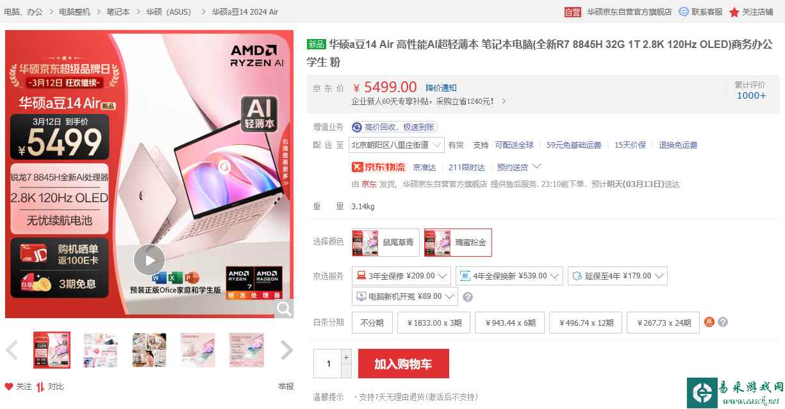The image size is (785, 409).
Task: Click the 对比 compare icon
Action: [x=40, y=387]
